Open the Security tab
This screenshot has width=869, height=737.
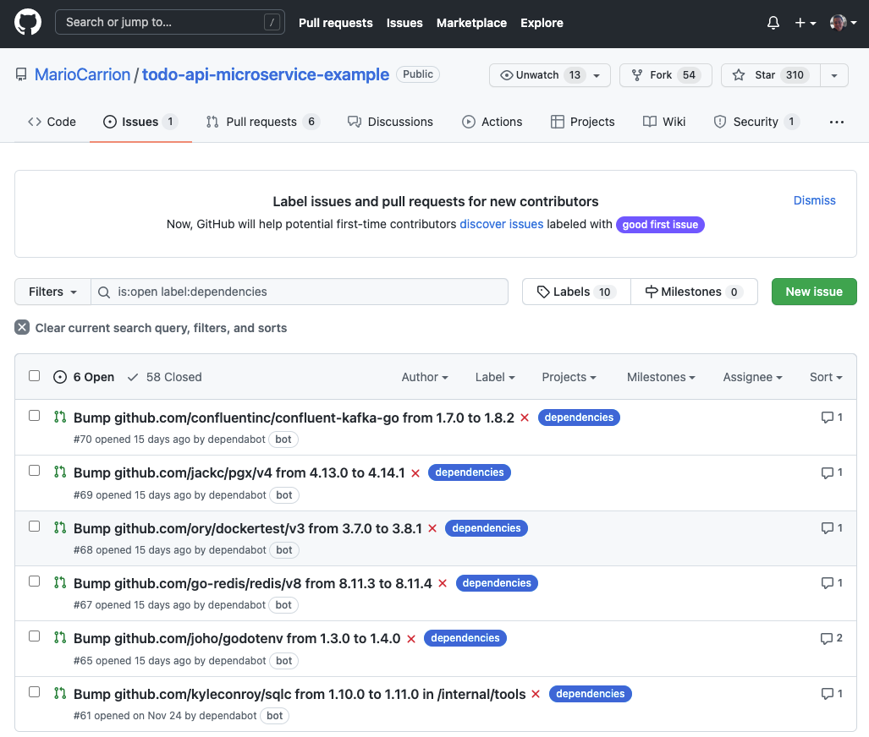click(x=756, y=122)
